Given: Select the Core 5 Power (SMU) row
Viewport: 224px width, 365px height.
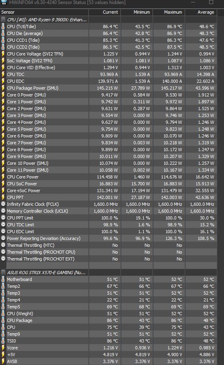Looking at the screenshot, I should [x=108, y=129].
